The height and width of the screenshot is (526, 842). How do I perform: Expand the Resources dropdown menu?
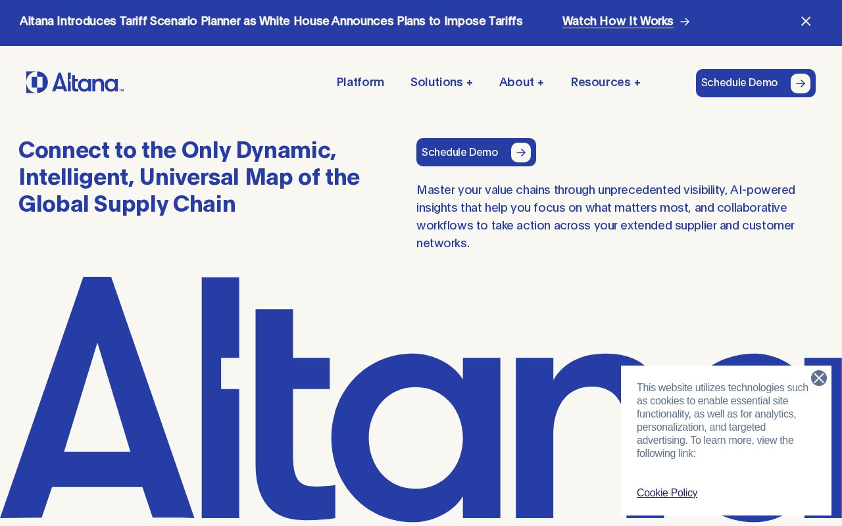pos(605,82)
